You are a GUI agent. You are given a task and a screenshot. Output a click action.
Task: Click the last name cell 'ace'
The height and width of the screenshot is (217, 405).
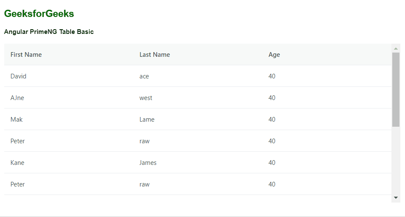(x=144, y=76)
